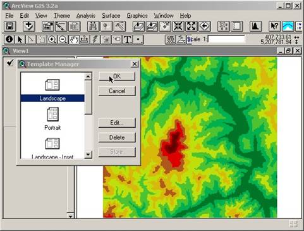
Task: Click the Delete template button
Action: (117, 137)
